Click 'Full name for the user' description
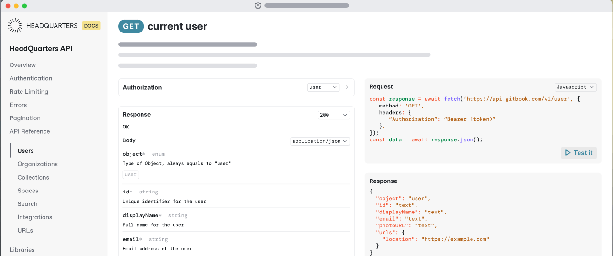The height and width of the screenshot is (256, 613). (x=153, y=225)
